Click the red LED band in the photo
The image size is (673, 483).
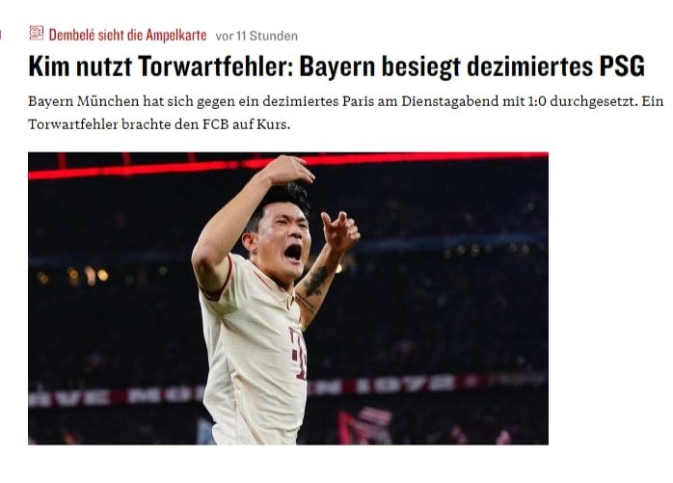point(288,165)
